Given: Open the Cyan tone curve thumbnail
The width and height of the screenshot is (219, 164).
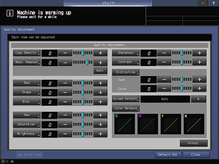Looking at the screenshot, I should (125, 124).
